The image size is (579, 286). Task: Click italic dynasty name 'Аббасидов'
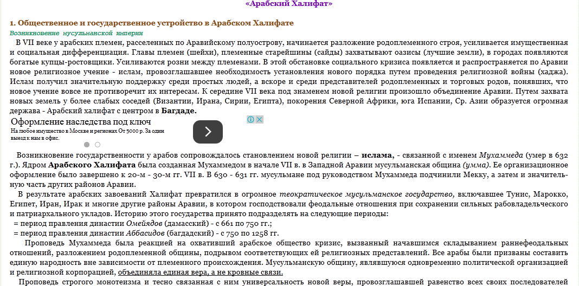[x=145, y=233]
